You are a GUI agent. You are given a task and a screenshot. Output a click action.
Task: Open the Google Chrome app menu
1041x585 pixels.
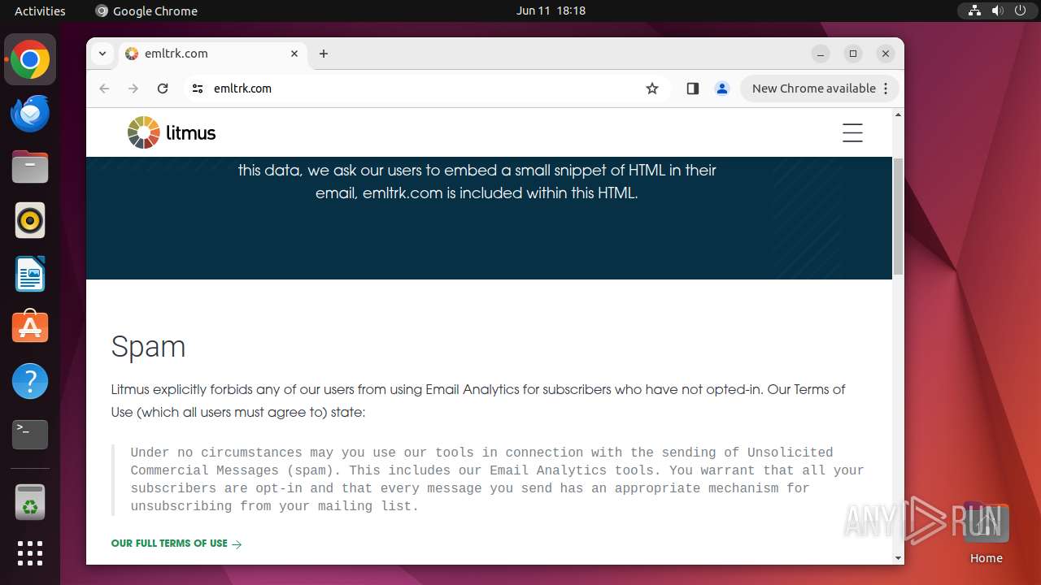(146, 11)
